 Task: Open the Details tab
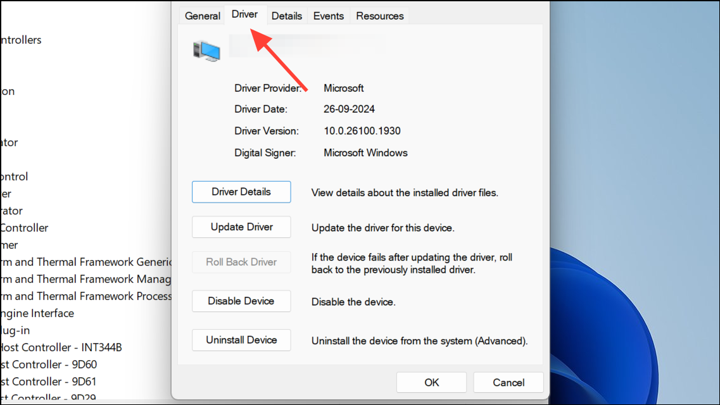point(286,16)
